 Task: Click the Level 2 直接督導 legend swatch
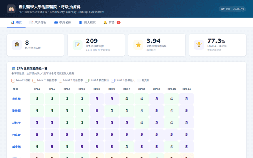34,81
